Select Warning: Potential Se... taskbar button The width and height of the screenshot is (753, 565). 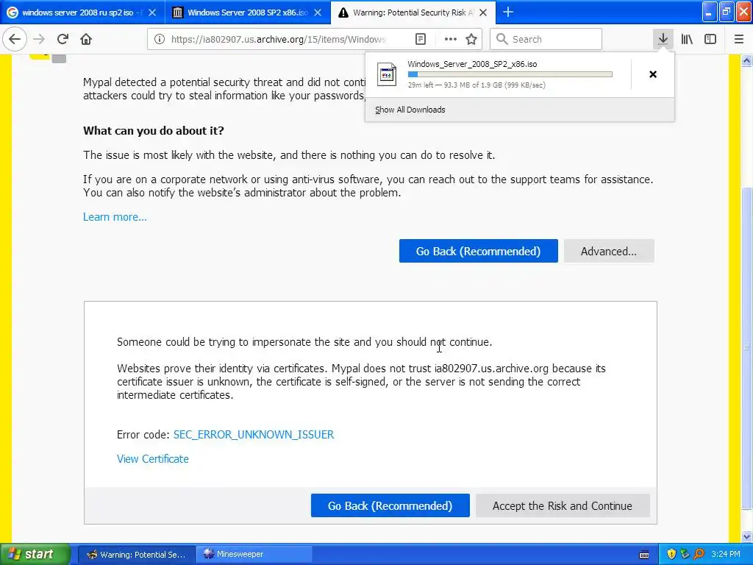click(x=136, y=555)
